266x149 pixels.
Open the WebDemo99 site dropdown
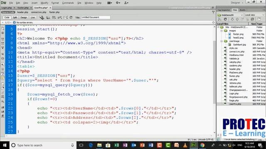[x=230, y=15]
